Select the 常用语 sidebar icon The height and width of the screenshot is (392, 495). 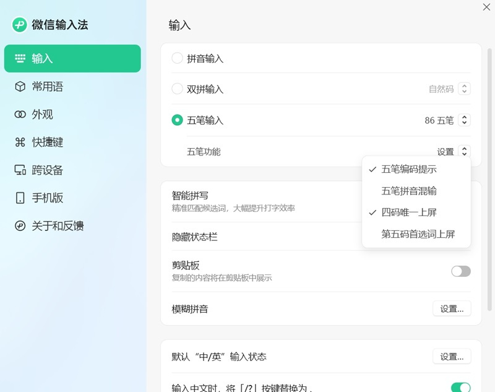pyautogui.click(x=20, y=87)
